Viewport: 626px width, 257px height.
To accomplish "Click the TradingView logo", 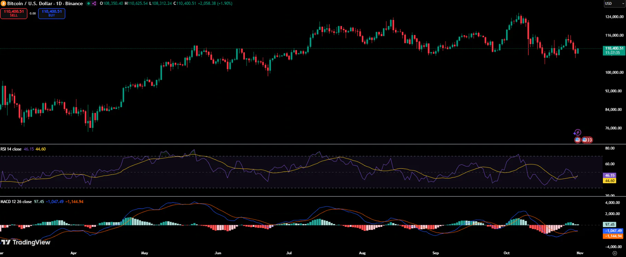I will [x=26, y=242].
